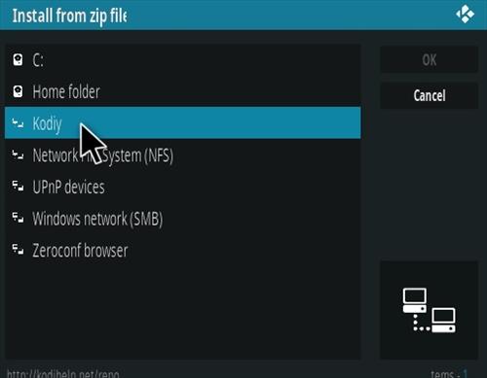Click the network share icon beside Kodiy
Screen dimensions: 487x378
pyautogui.click(x=18, y=123)
